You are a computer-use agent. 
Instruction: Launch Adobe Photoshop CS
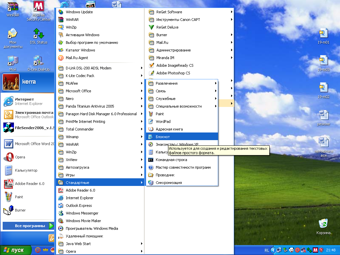[189, 73]
